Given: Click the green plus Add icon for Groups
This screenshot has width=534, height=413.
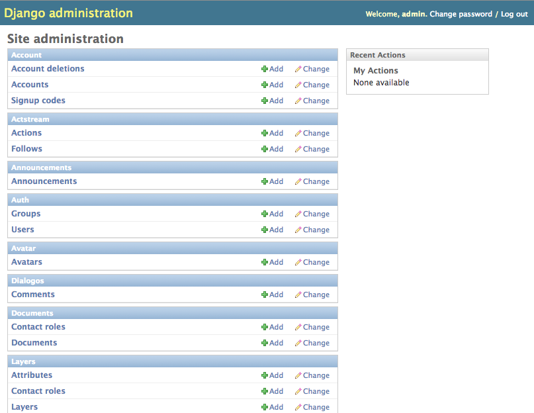Looking at the screenshot, I should [264, 214].
